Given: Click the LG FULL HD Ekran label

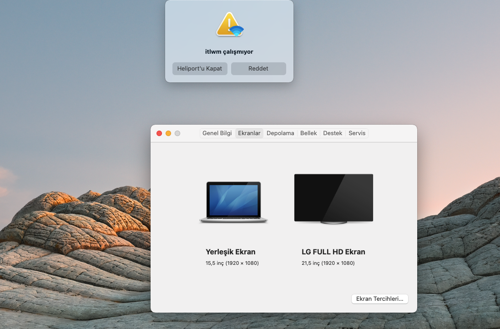Looking at the screenshot, I should (x=333, y=252).
